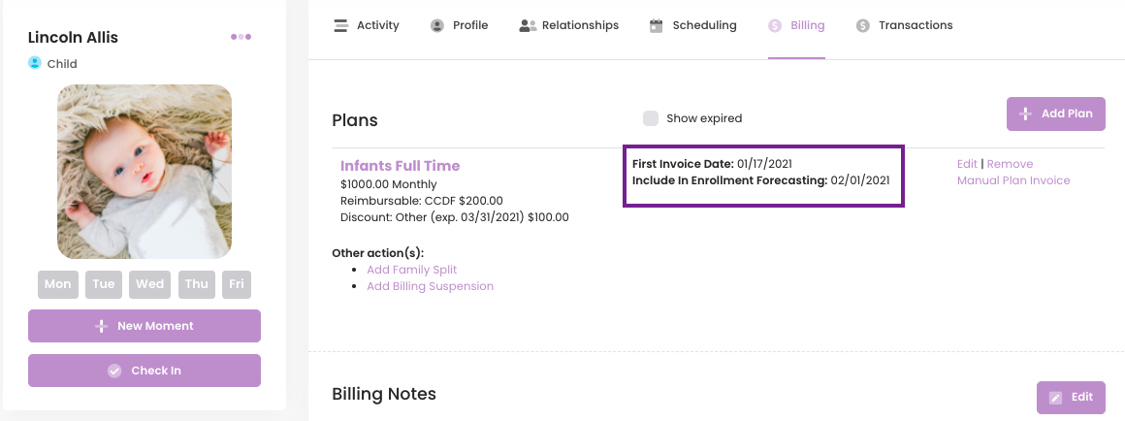Click the Remove link for the plan

[x=1011, y=164]
